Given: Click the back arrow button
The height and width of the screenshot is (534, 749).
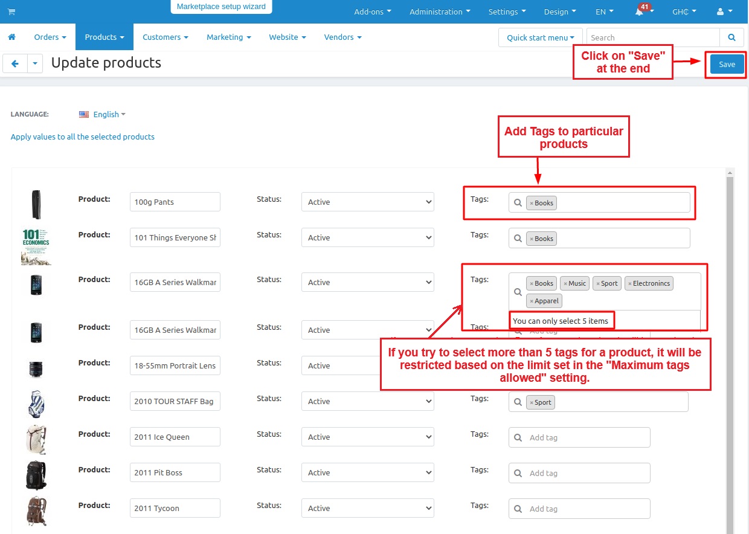Looking at the screenshot, I should coord(15,63).
